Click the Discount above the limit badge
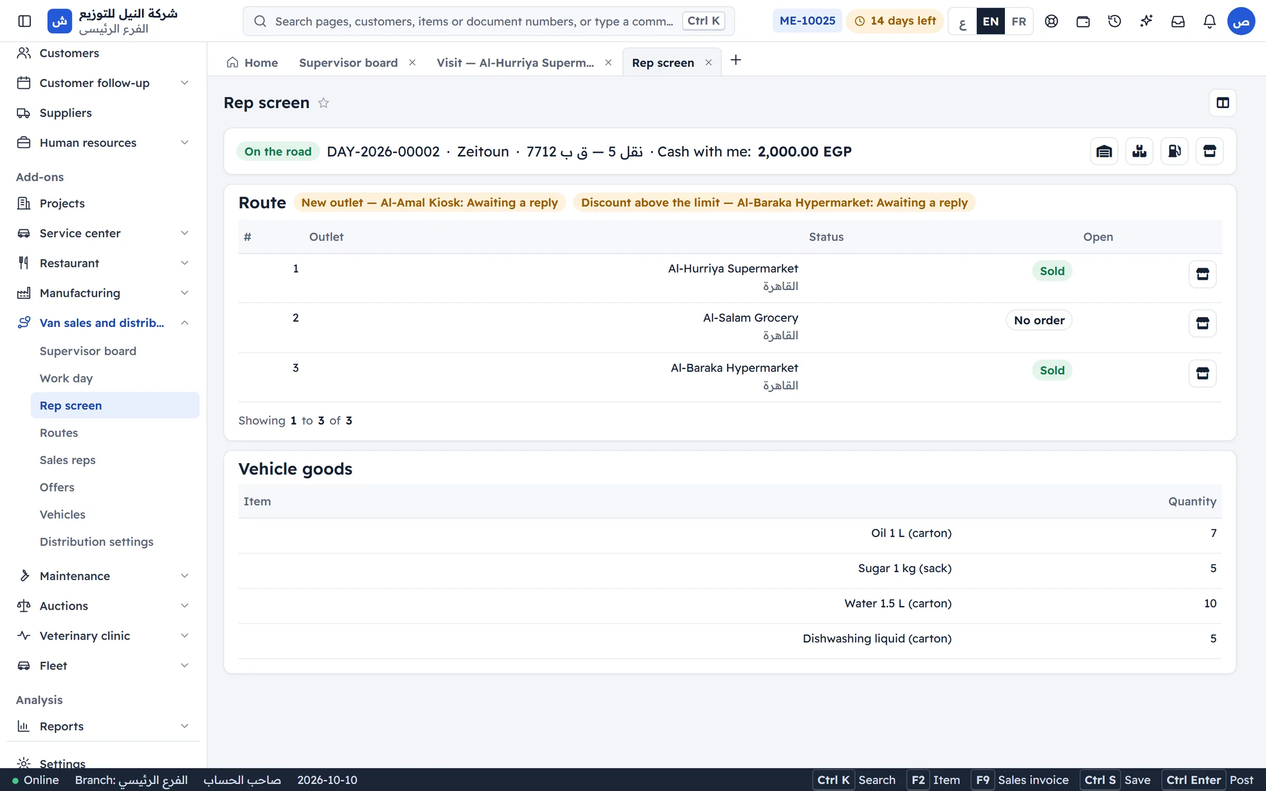Screen dimensions: 1266x791 click(774, 202)
